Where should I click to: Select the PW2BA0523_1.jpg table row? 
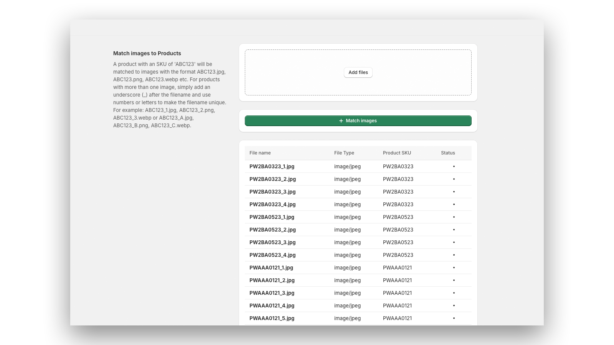[x=272, y=217]
